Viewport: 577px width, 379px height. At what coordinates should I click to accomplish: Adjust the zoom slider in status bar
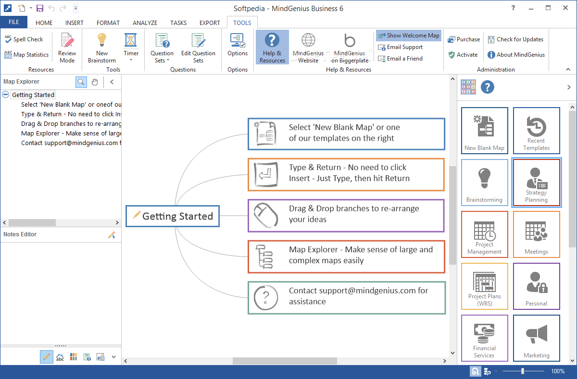tap(522, 371)
